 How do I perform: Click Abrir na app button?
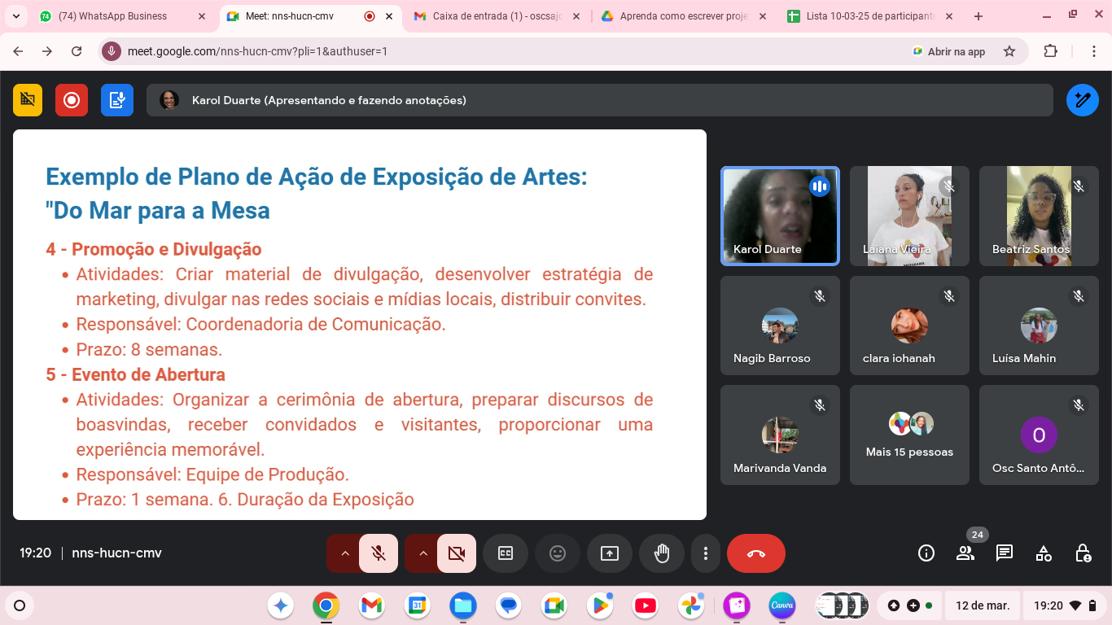tap(948, 51)
